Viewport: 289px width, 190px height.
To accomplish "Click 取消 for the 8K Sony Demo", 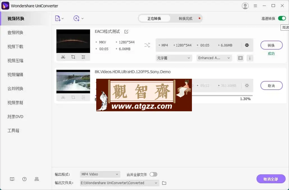I will click(272, 85).
